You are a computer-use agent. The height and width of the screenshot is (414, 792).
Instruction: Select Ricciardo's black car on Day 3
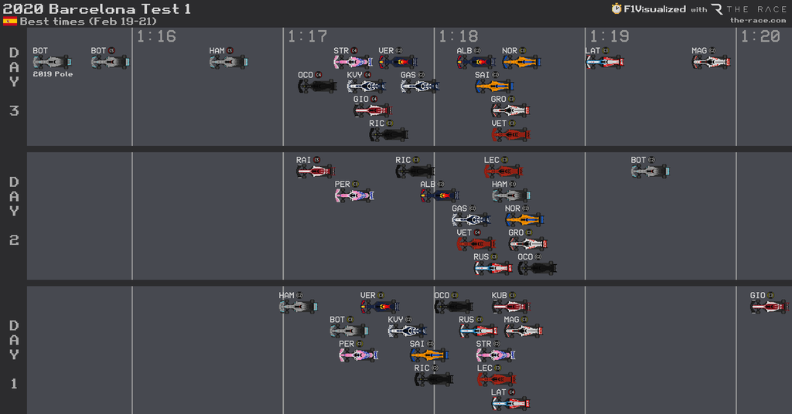(x=388, y=134)
